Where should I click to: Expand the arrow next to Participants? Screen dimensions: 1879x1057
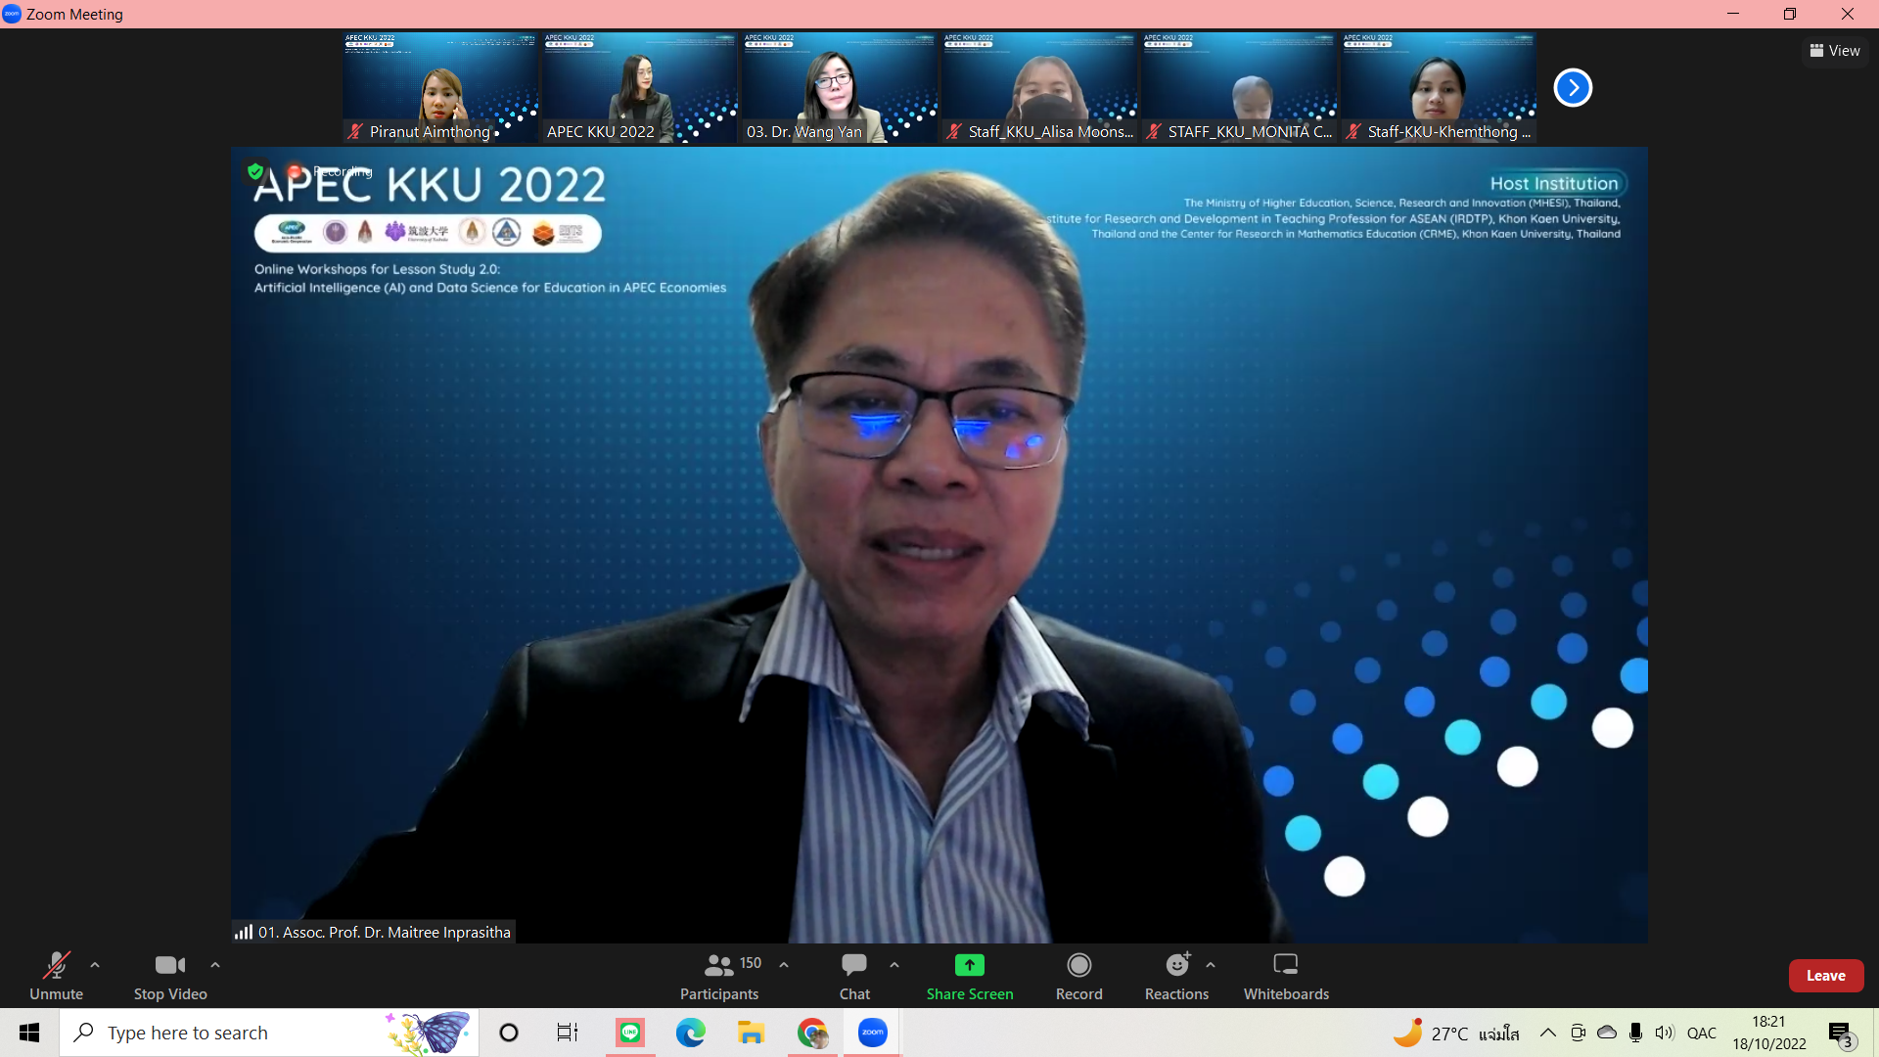click(x=784, y=965)
